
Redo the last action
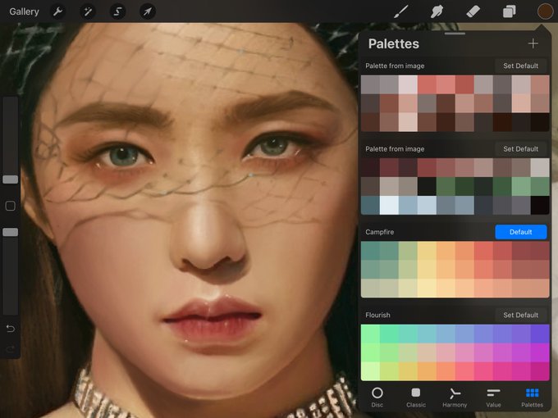pos(11,349)
